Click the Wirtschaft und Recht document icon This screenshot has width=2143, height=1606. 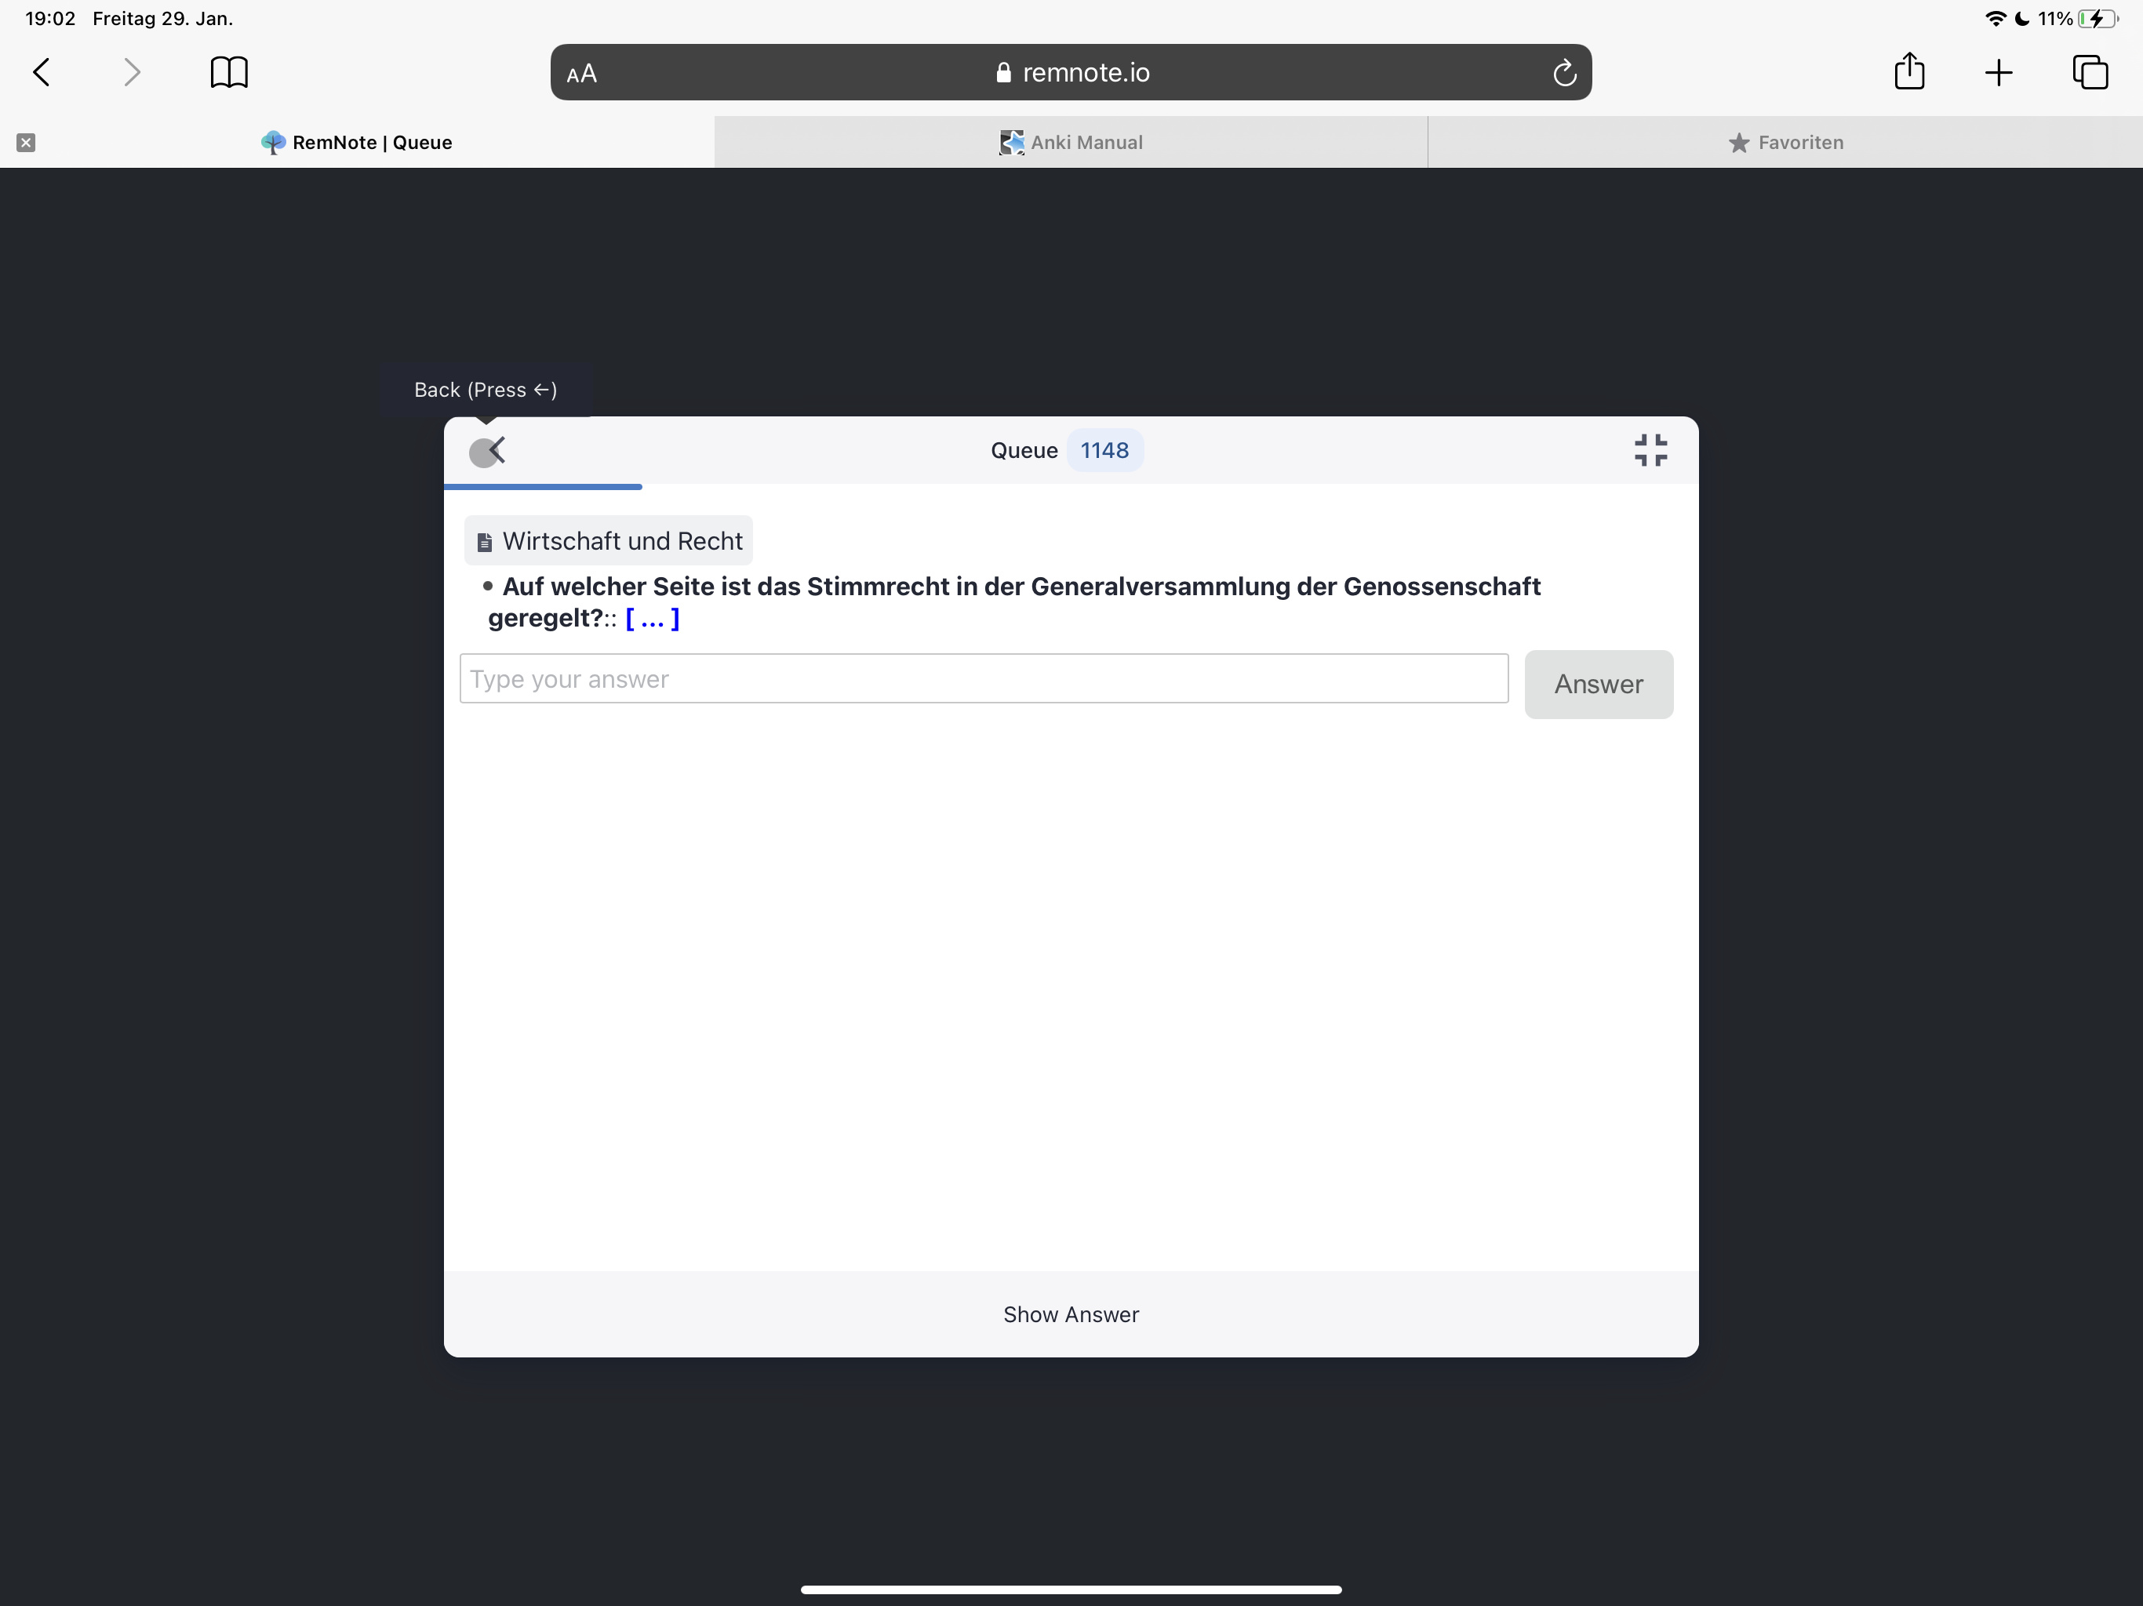[x=485, y=540]
